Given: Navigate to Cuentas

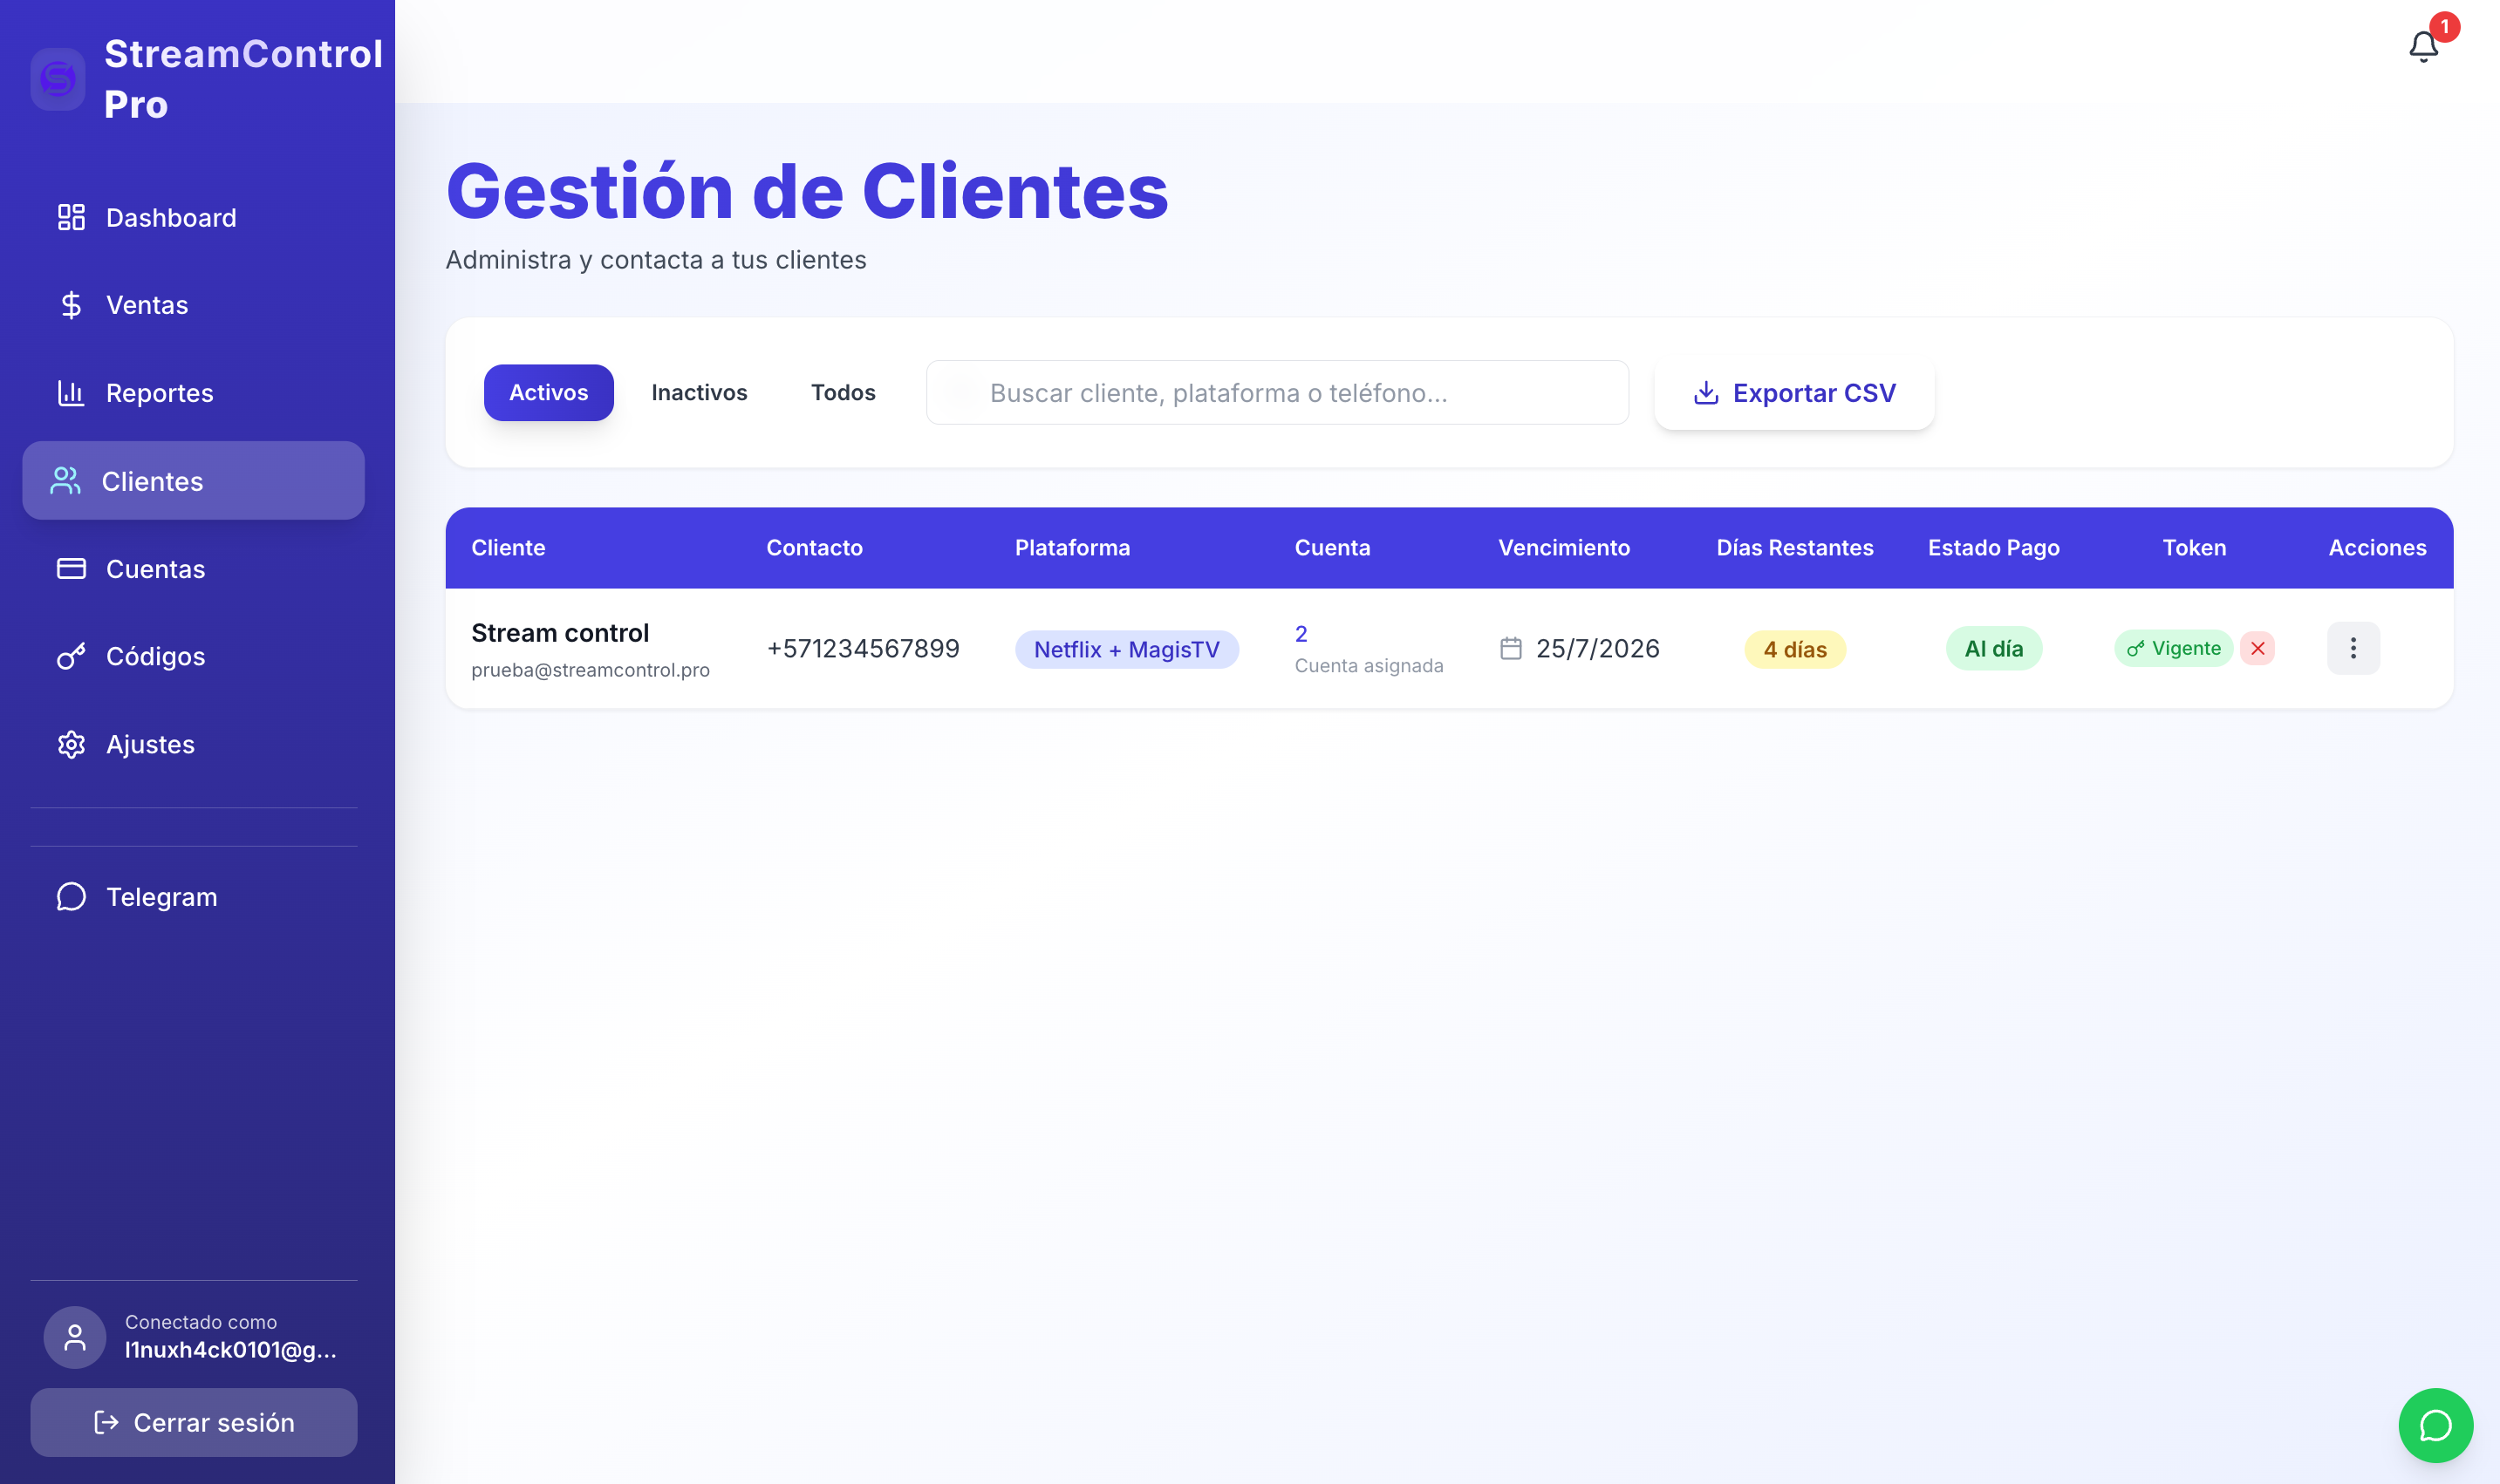Looking at the screenshot, I should pyautogui.click(x=193, y=569).
